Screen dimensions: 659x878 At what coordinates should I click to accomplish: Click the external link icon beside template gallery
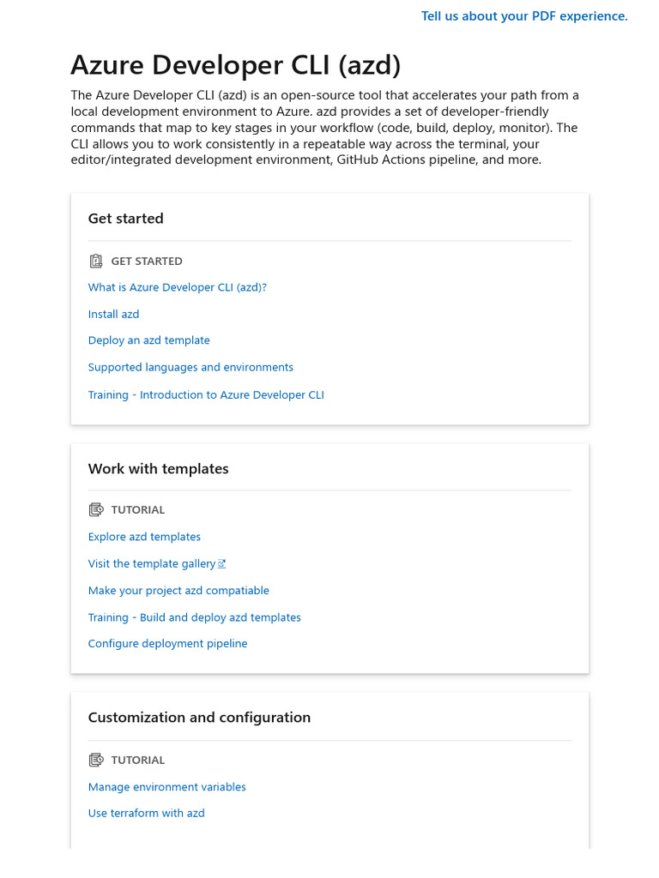222,563
